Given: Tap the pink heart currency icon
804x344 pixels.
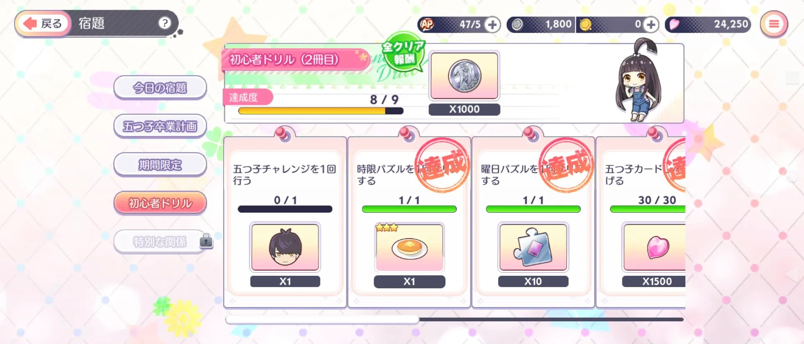Looking at the screenshot, I should [x=674, y=24].
